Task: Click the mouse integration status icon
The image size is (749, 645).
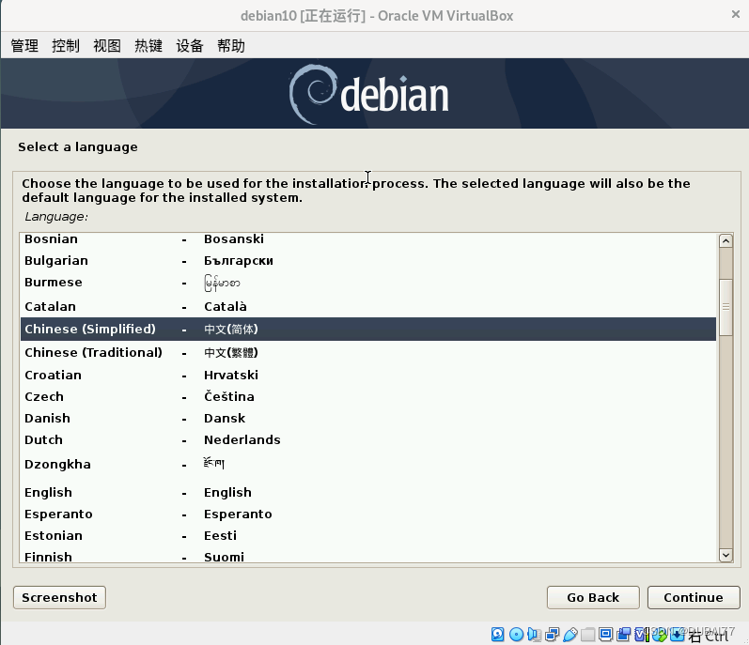Action: (660, 634)
